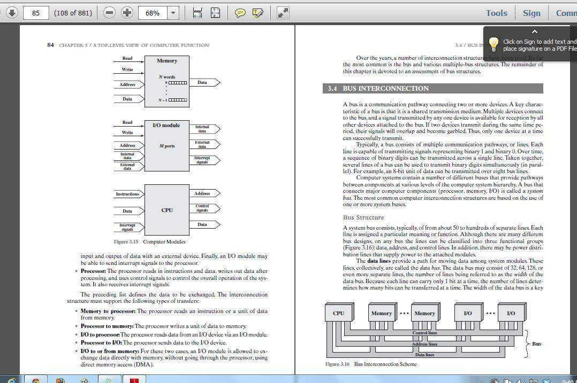The image size is (577, 383).
Task: Click the page header 'CHAPTER 3 / A TOP-LEVEL VIEW'
Action: coord(134,45)
